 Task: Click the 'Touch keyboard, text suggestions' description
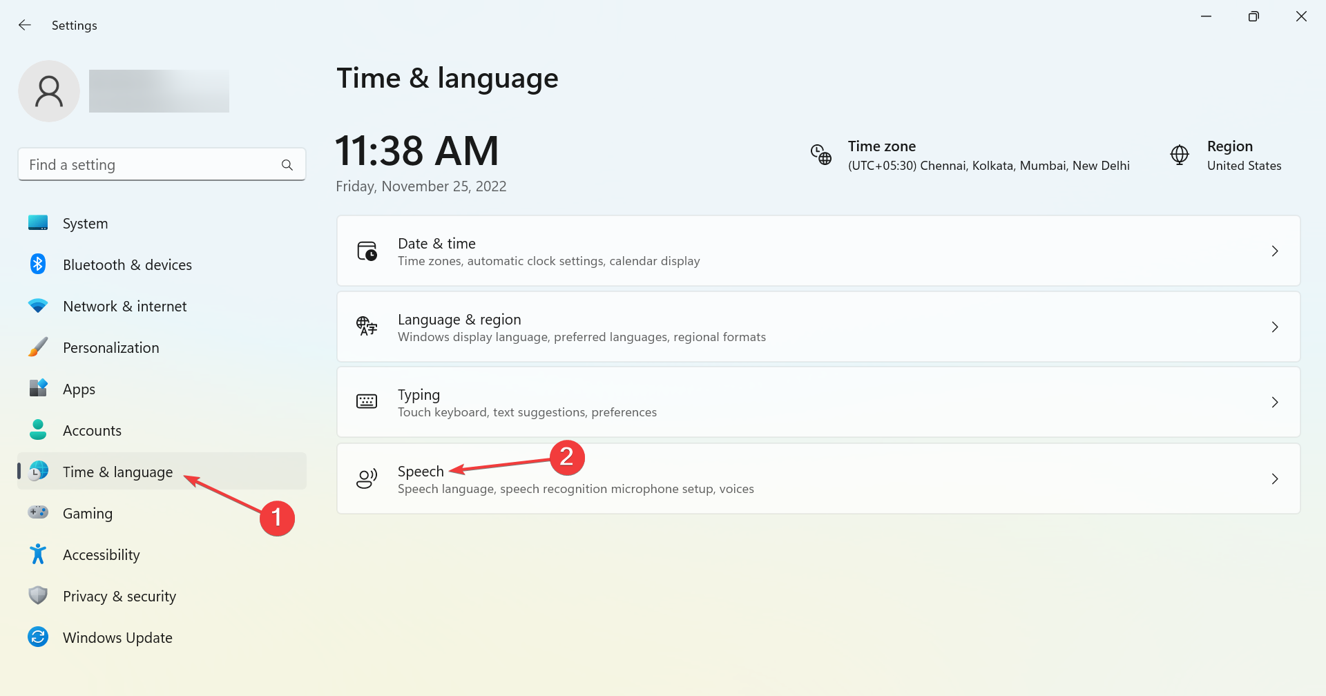[x=527, y=412]
